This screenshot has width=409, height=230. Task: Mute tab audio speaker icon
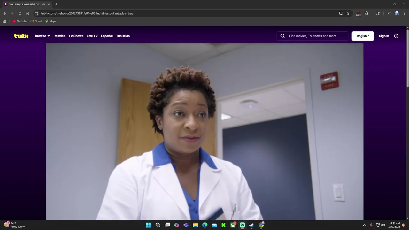(43, 4)
